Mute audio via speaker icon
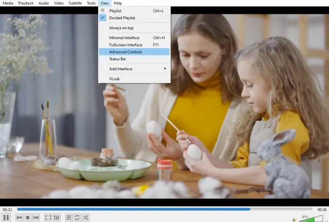This screenshot has height=222, width=329. 295,220
